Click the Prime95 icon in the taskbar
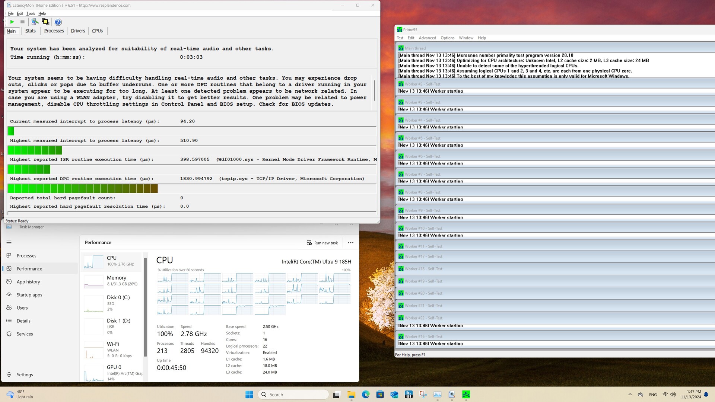 coord(466,395)
